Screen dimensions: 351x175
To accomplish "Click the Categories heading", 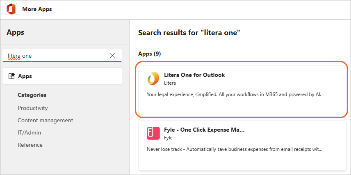I will [32, 95].
